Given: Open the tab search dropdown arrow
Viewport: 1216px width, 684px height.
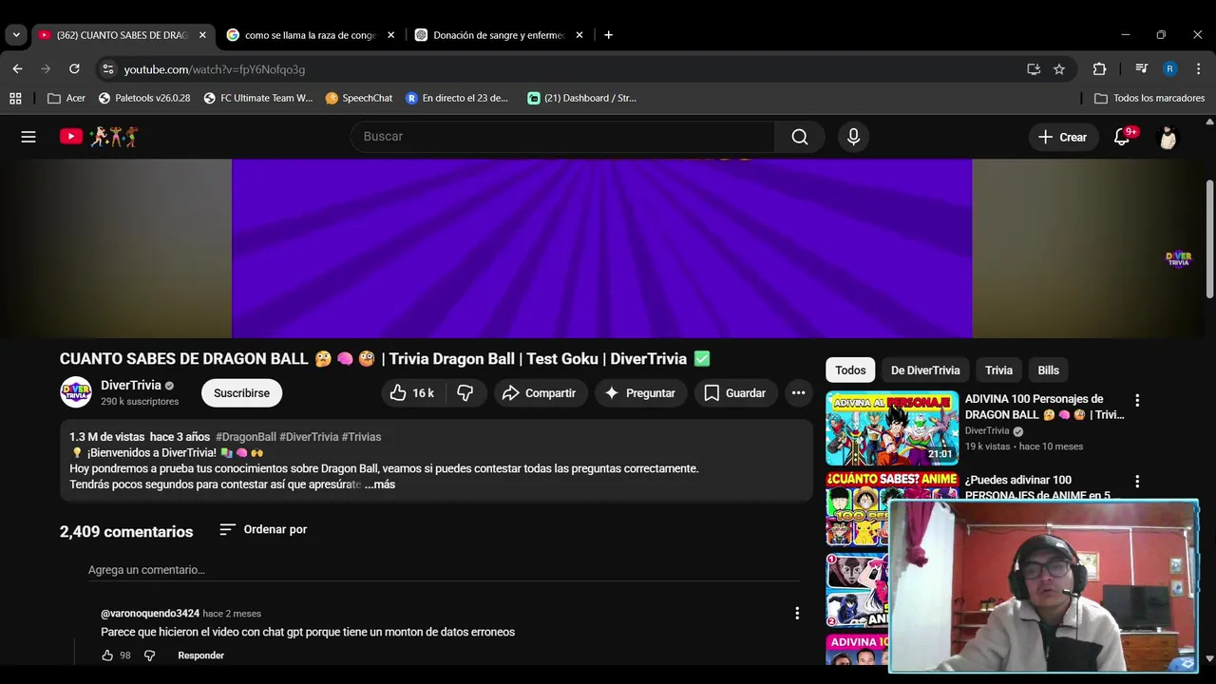Looking at the screenshot, I should tap(16, 35).
